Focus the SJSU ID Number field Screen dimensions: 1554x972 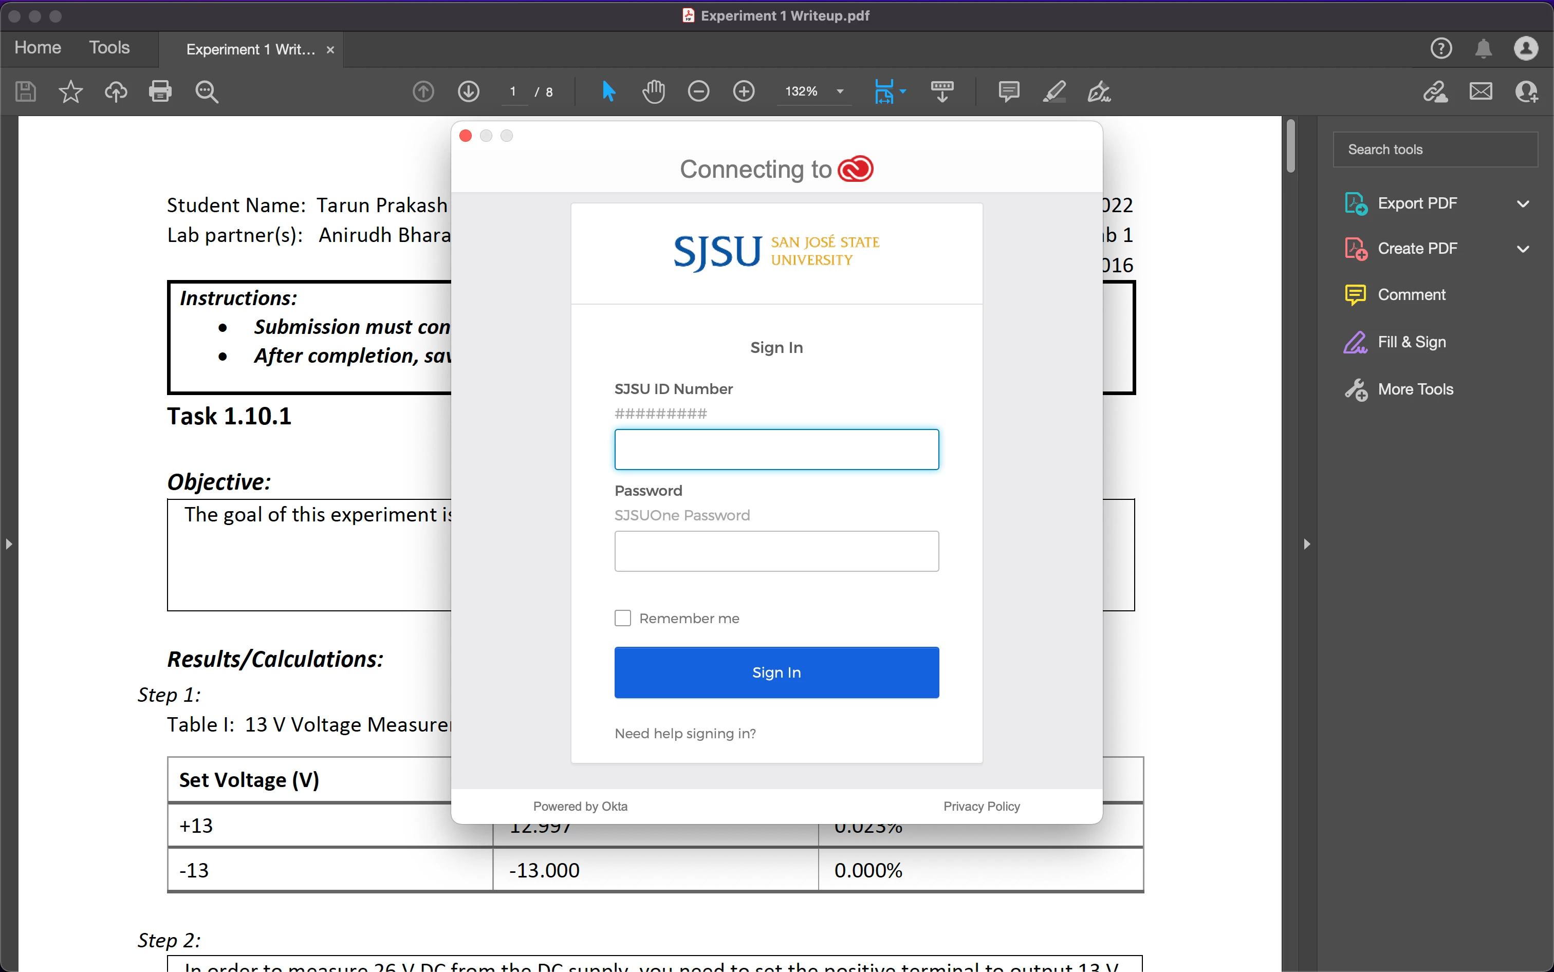pyautogui.click(x=776, y=450)
